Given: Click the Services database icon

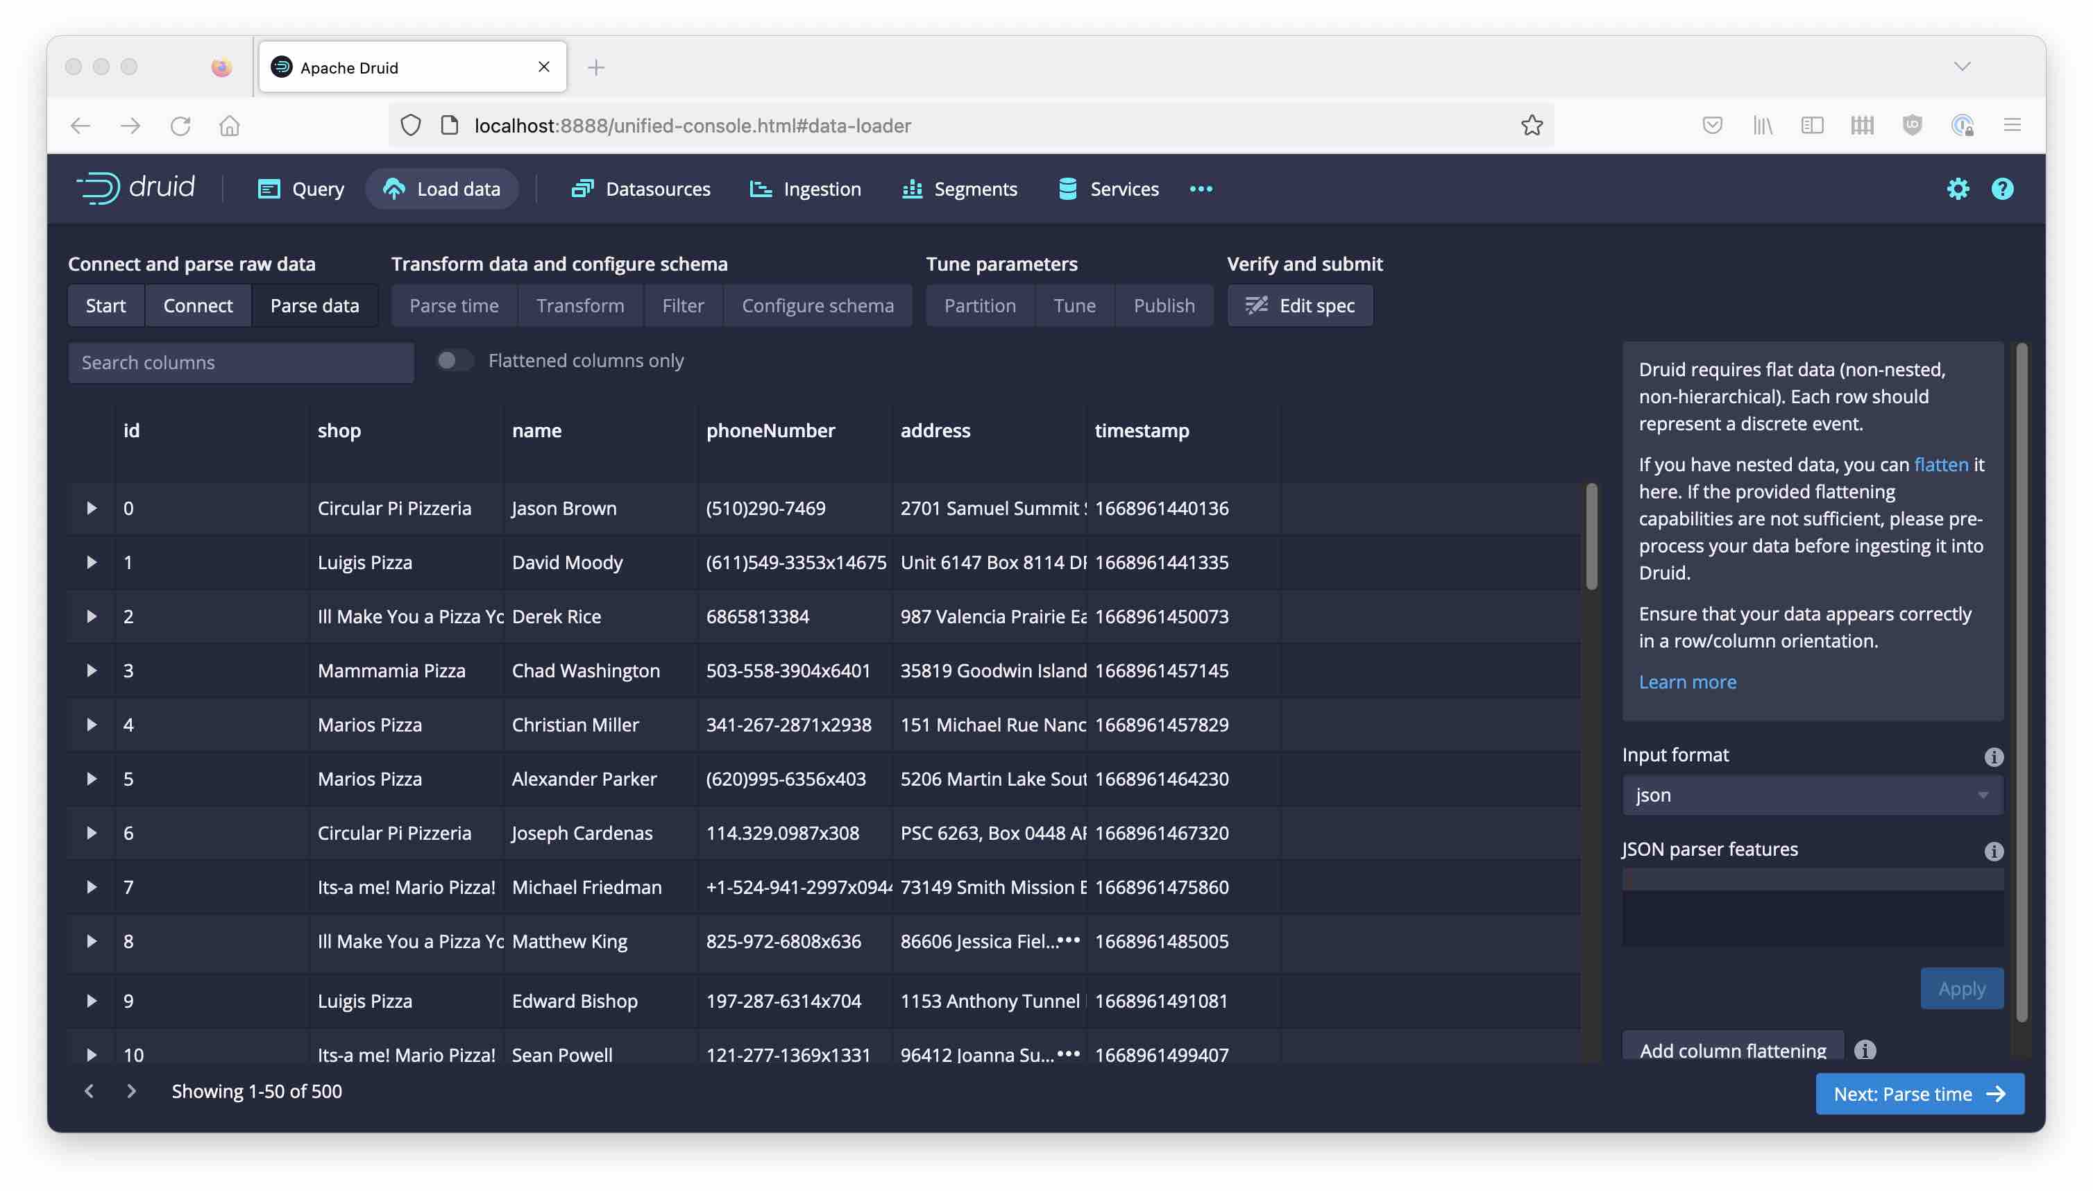Looking at the screenshot, I should (x=1066, y=188).
